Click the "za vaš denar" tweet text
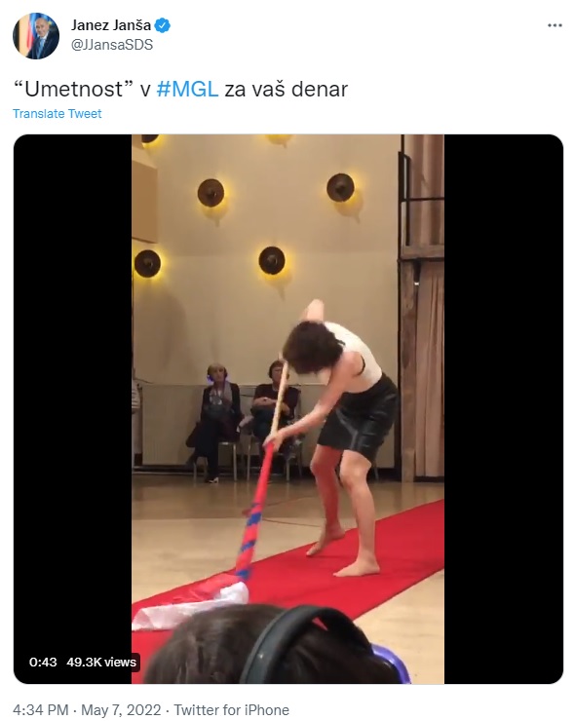The image size is (575, 721). pos(286,90)
